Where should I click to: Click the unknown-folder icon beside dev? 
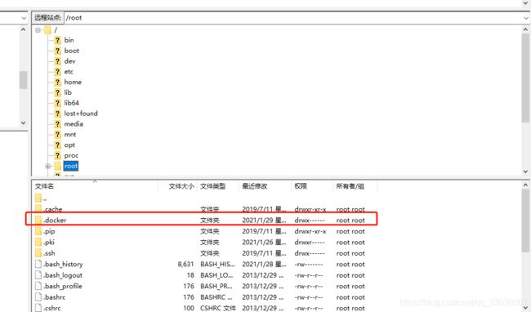click(57, 61)
